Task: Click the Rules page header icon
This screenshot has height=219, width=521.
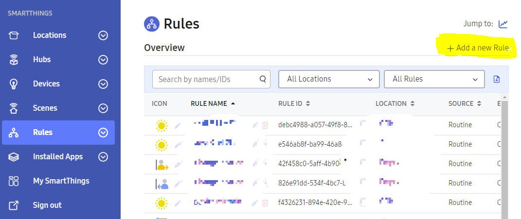Action: pos(152,24)
